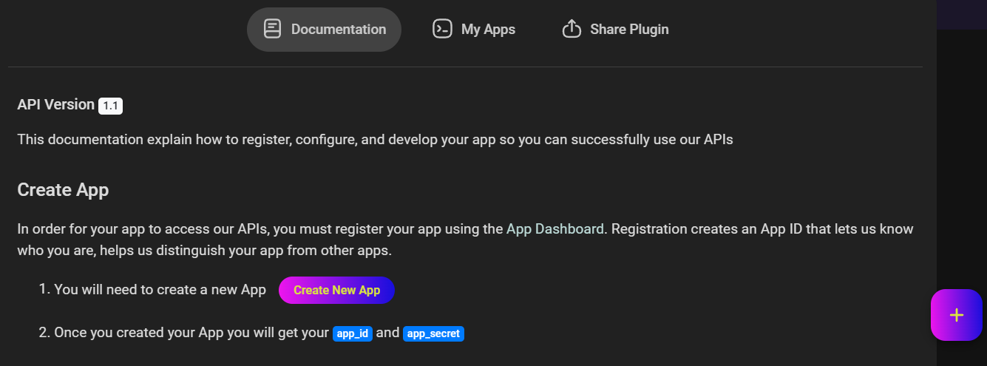Click the My Apps terminal icon
Screen dimensions: 987x366
click(x=442, y=30)
